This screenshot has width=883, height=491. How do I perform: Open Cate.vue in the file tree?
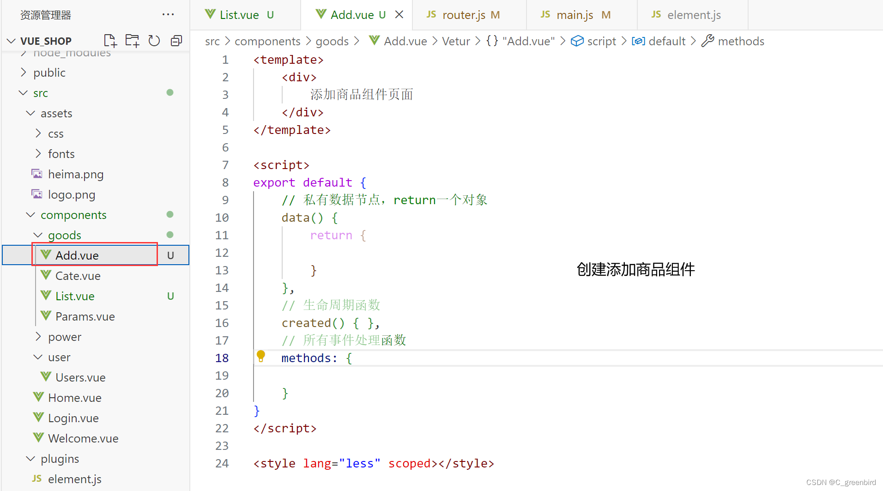point(96,276)
